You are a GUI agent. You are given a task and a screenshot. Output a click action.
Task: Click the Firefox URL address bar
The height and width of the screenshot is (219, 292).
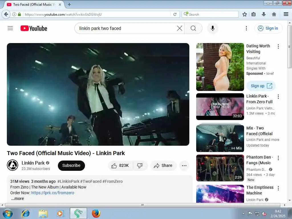(97, 14)
